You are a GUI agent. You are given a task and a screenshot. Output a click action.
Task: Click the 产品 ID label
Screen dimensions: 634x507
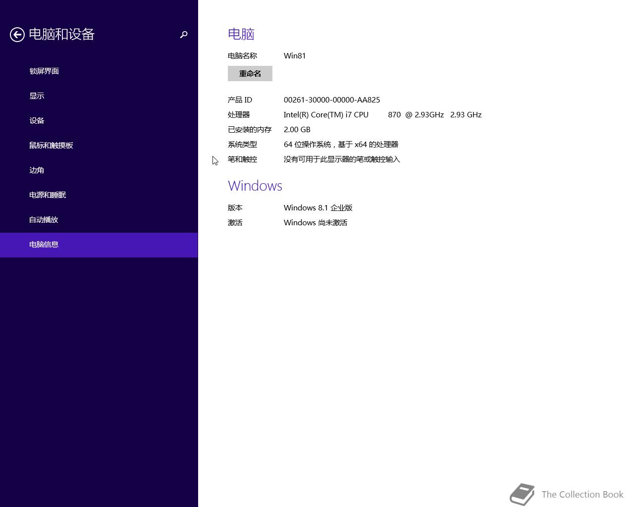coord(240,100)
